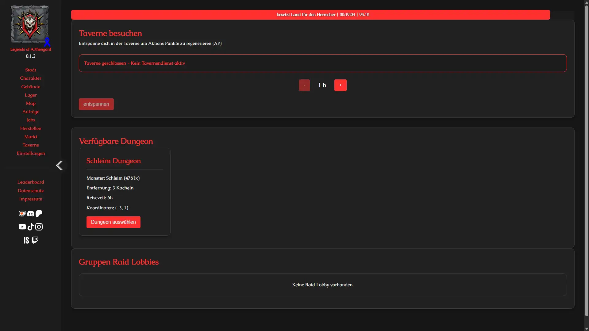View the Datenschutz page

click(x=30, y=190)
